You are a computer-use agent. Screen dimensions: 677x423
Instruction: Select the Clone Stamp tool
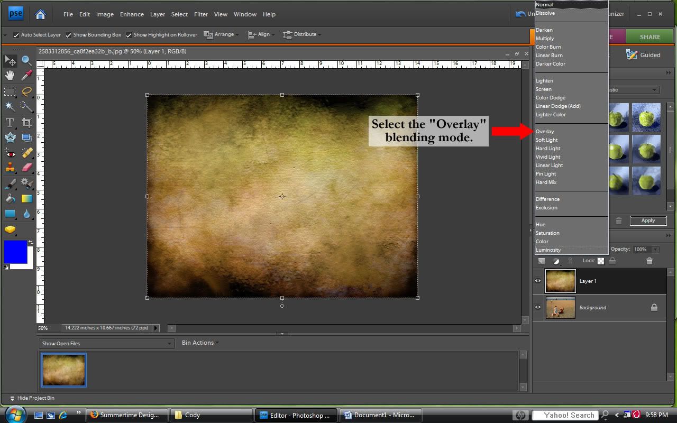[x=10, y=168]
